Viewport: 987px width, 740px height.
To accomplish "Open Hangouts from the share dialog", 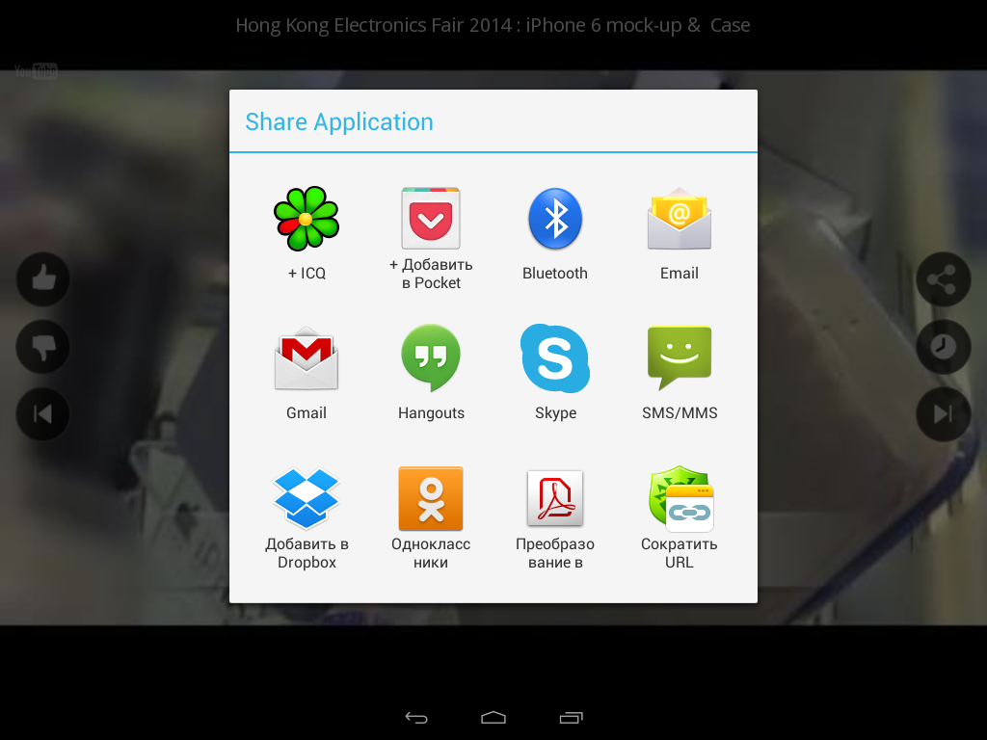I will (431, 357).
